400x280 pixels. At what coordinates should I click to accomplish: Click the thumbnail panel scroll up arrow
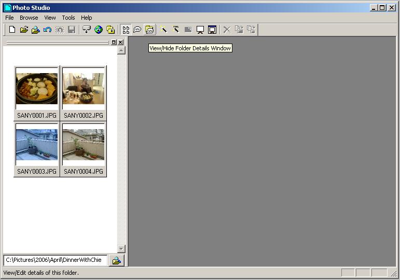point(121,50)
